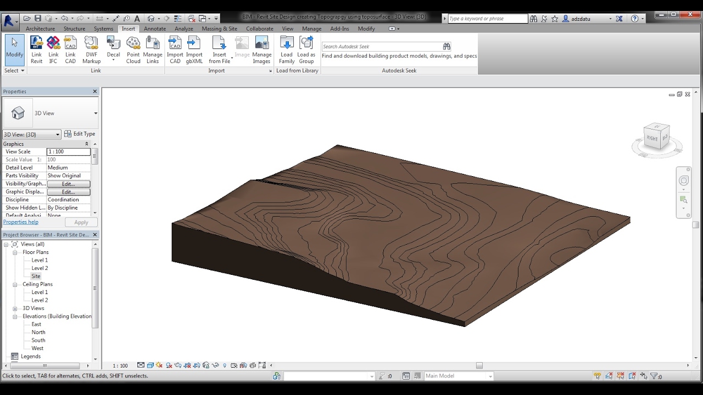Open the Properties help link

click(x=21, y=222)
